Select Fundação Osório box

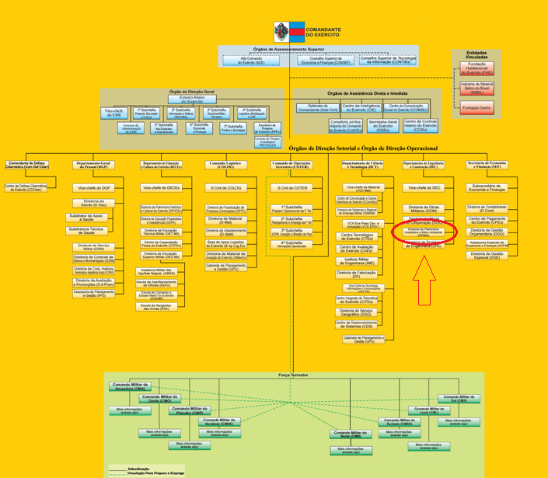coord(476,108)
